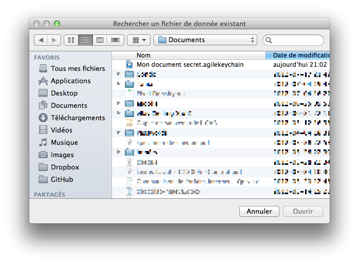
Task: Switch to Cover Flow view
Action: pyautogui.click(x=115, y=40)
